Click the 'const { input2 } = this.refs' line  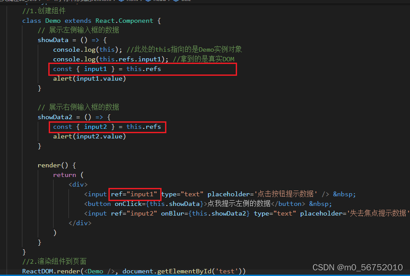[x=107, y=127]
